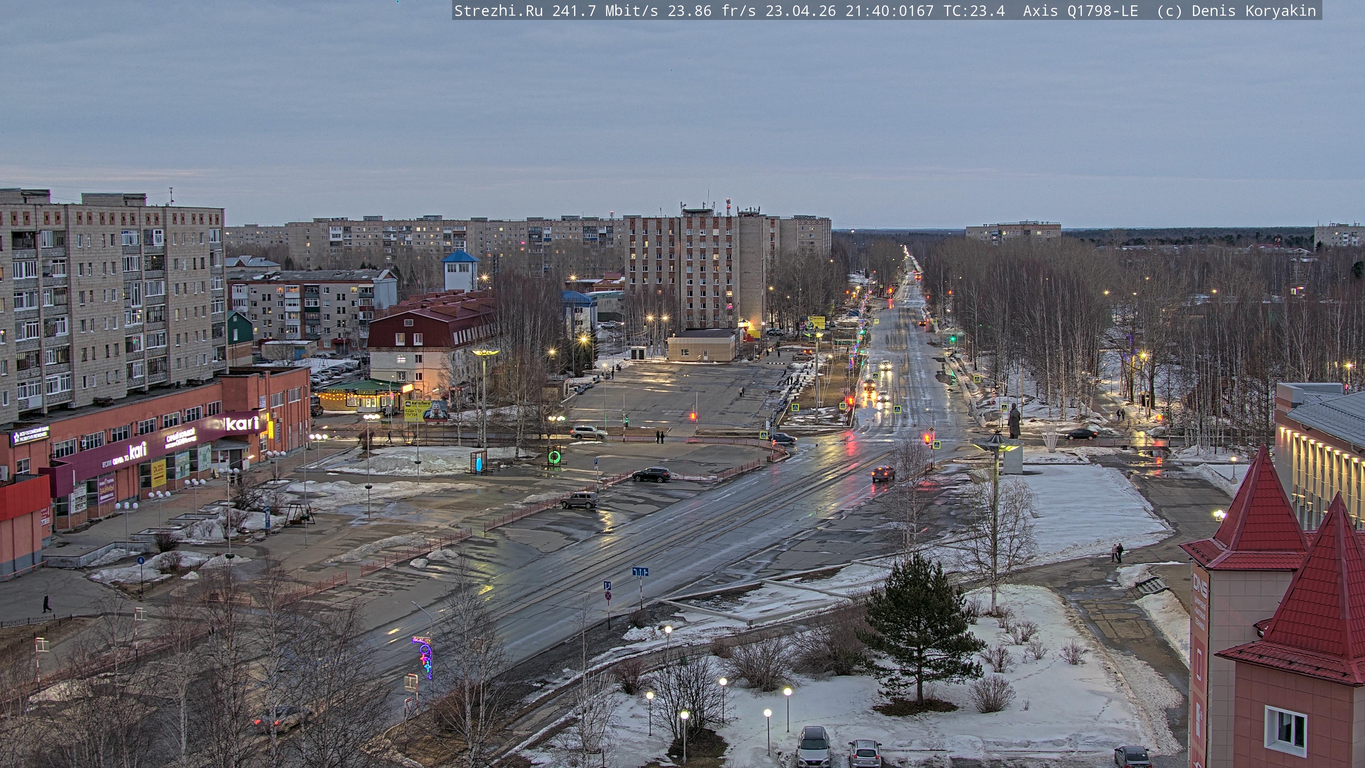The image size is (1365, 768).
Task: Click the large illuminated kari rooftop sign
Action: (242, 423)
